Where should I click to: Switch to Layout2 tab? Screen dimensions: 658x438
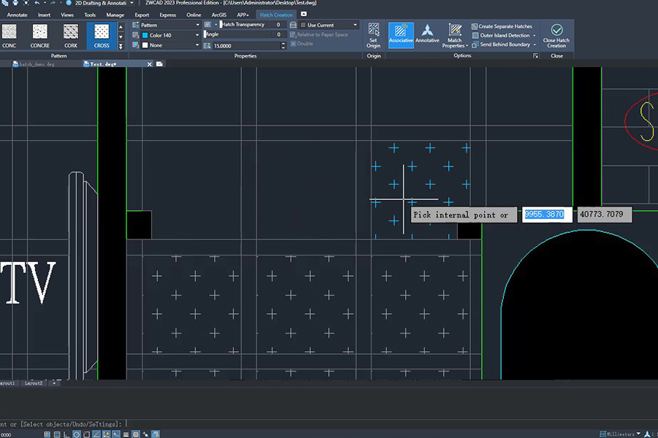34,383
